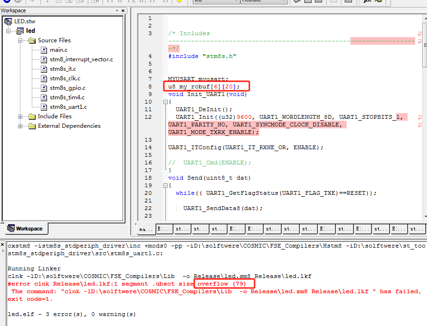Click 'void Send(uint8_t dat)' function header
427x326 pixels.
209,178
